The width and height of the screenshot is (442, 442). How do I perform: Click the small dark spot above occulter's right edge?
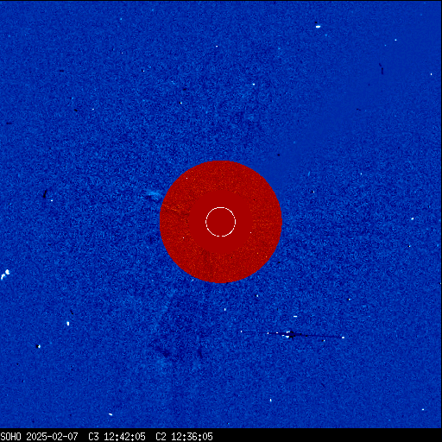click(278, 155)
